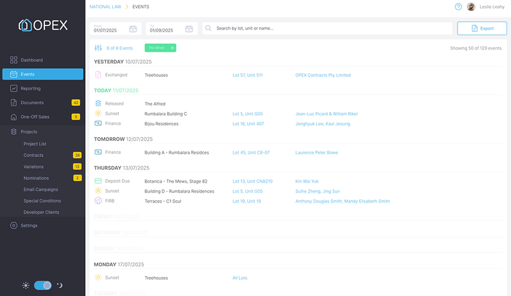The width and height of the screenshot is (511, 296).
Task: Click the Sunset icon for Rumbalara Building C
Action: 98,113
